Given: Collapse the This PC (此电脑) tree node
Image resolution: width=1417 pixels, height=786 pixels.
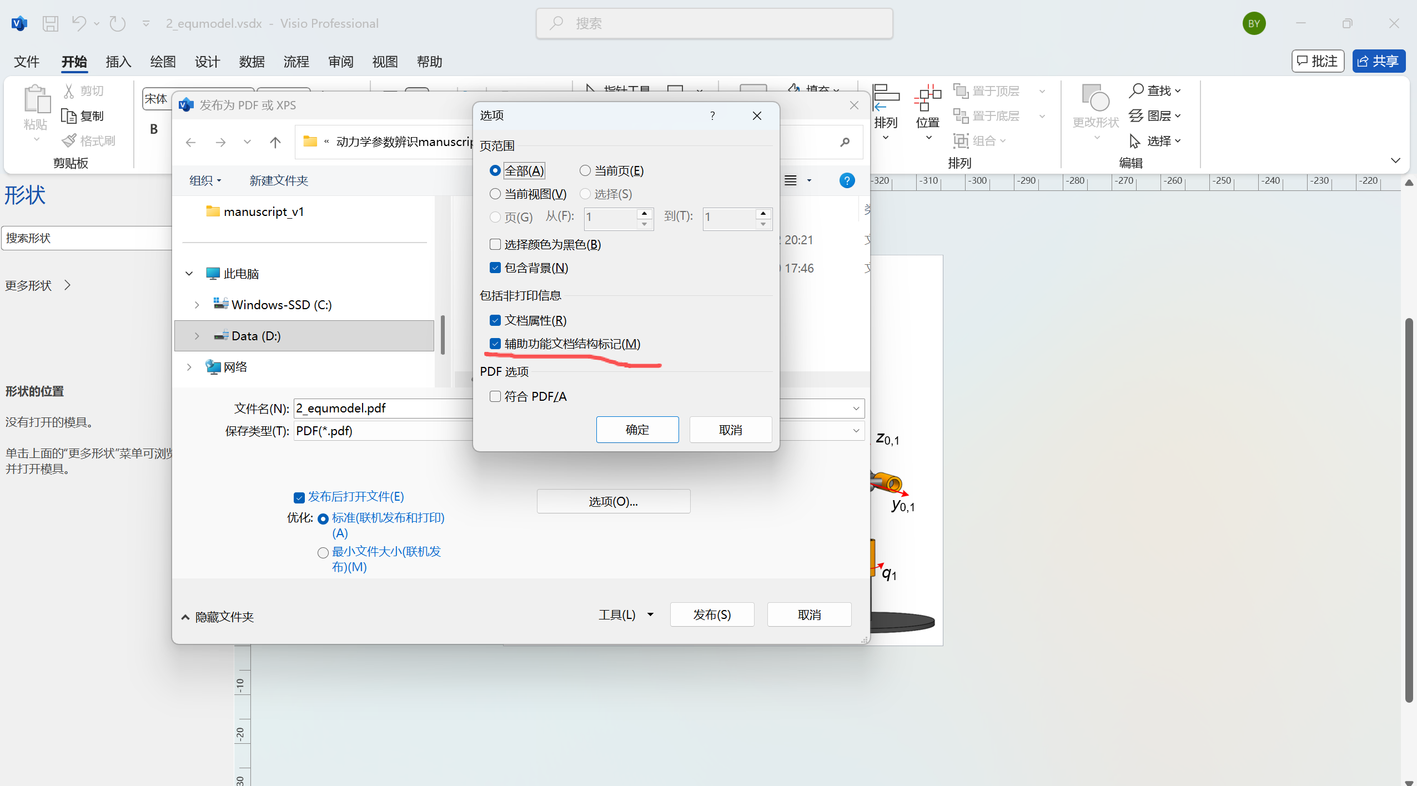Looking at the screenshot, I should tap(189, 274).
